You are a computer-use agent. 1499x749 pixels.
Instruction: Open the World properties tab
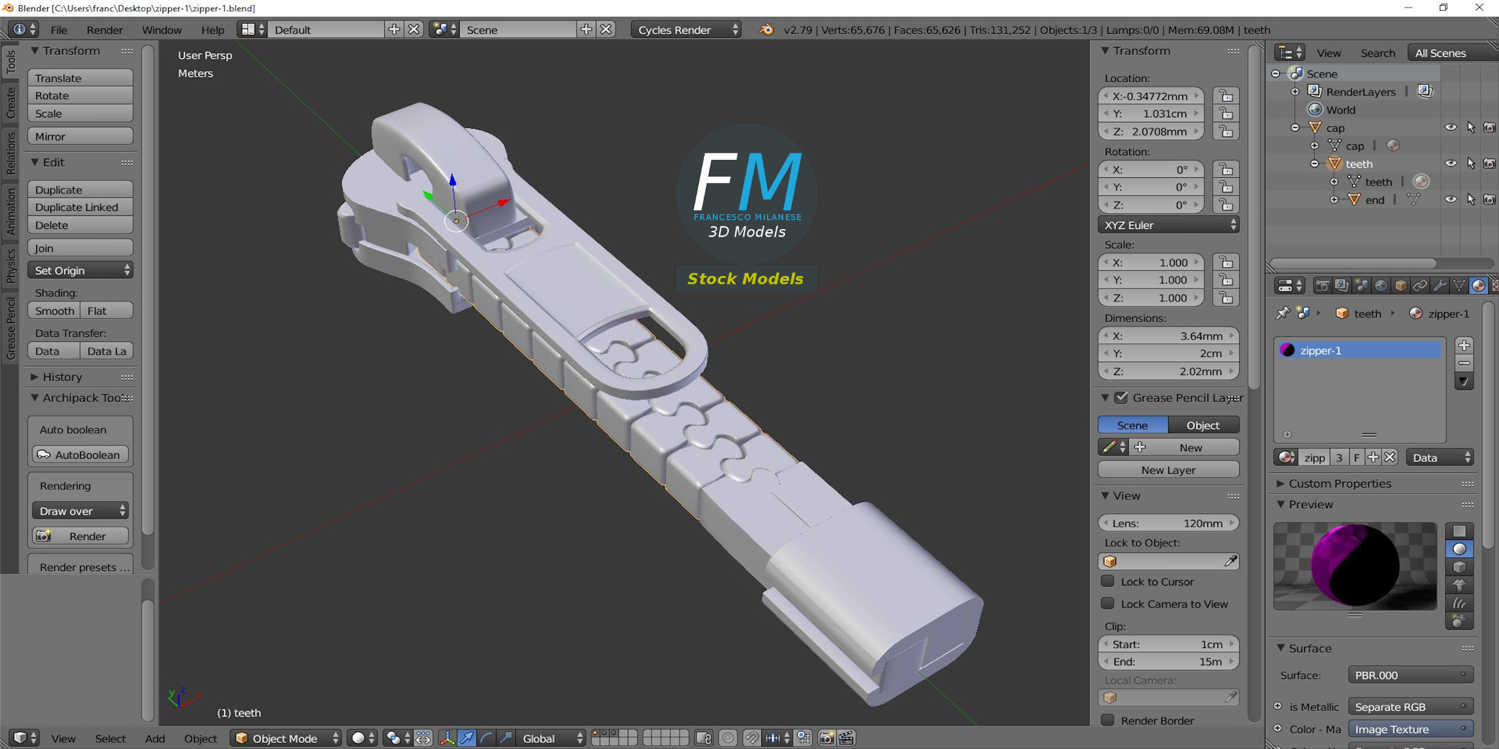click(x=1381, y=286)
